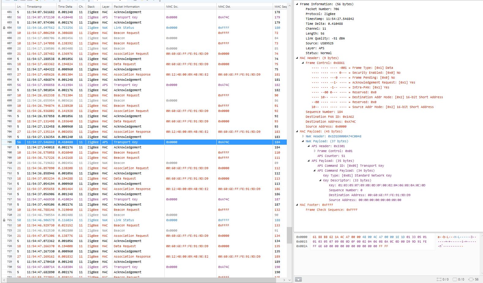
Task: Collapse the APS Header 0x3301 node
Action: [x=309, y=146]
